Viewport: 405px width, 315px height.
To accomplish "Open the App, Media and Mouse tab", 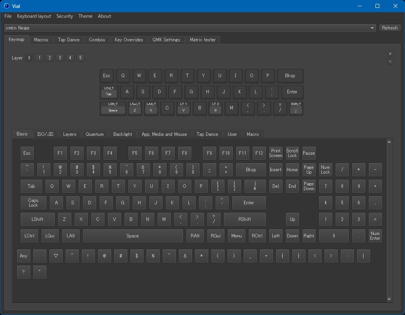I will pyautogui.click(x=164, y=134).
